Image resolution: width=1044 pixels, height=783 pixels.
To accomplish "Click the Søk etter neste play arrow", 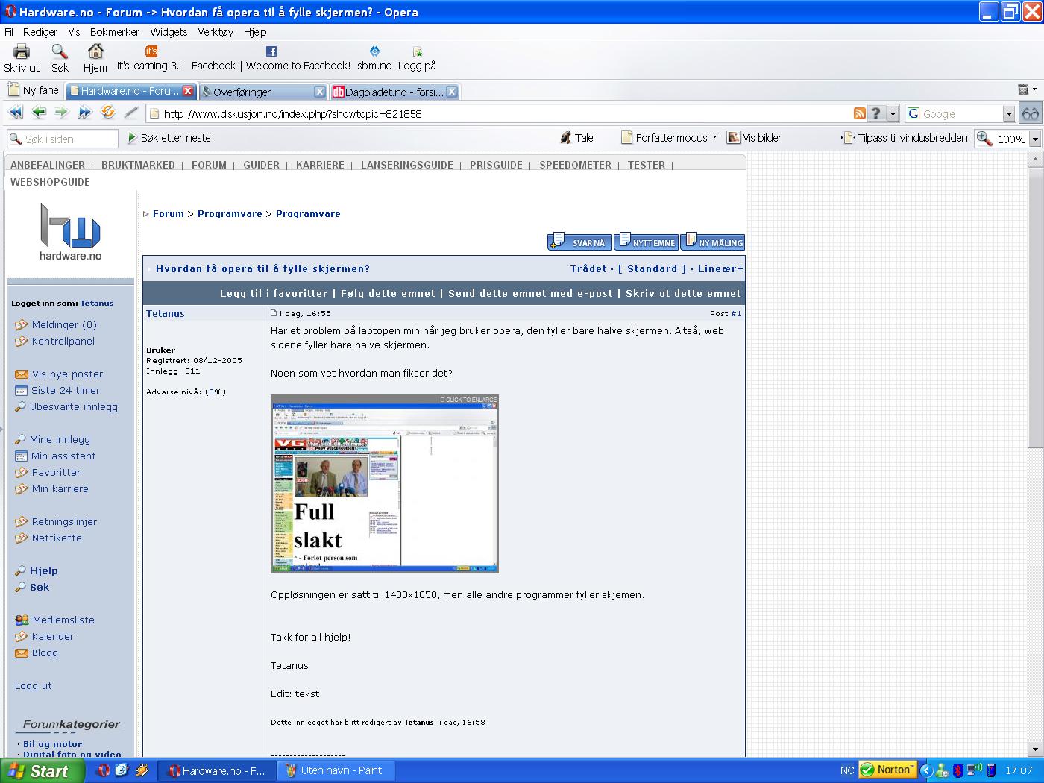I will point(132,138).
